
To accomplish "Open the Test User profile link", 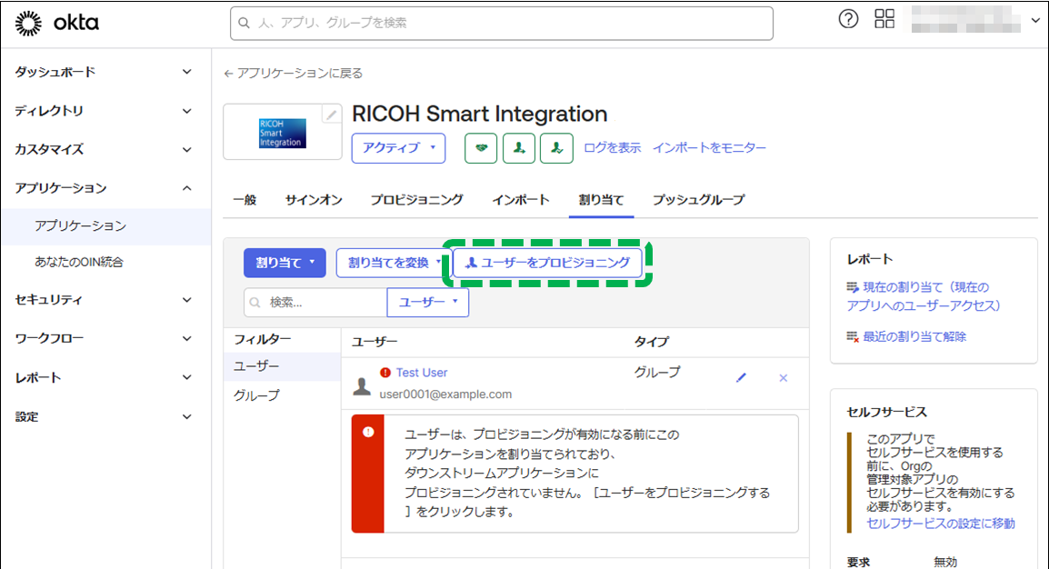I will point(422,373).
